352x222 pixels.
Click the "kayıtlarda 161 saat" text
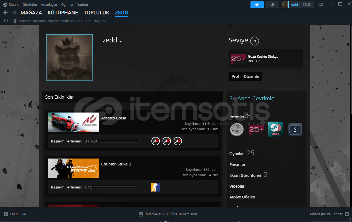tap(202, 170)
